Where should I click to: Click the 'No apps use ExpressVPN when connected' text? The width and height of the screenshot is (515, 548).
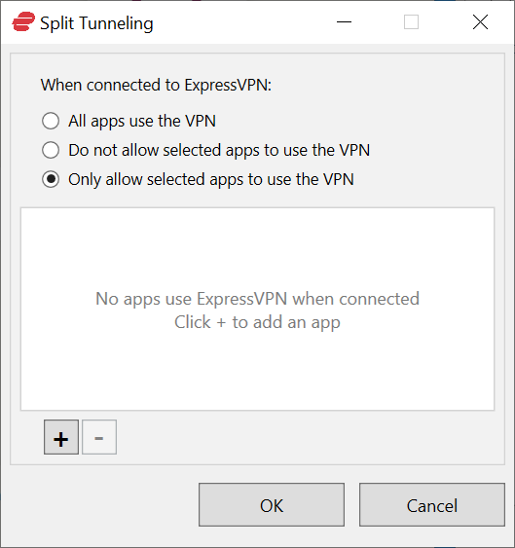coord(257,299)
